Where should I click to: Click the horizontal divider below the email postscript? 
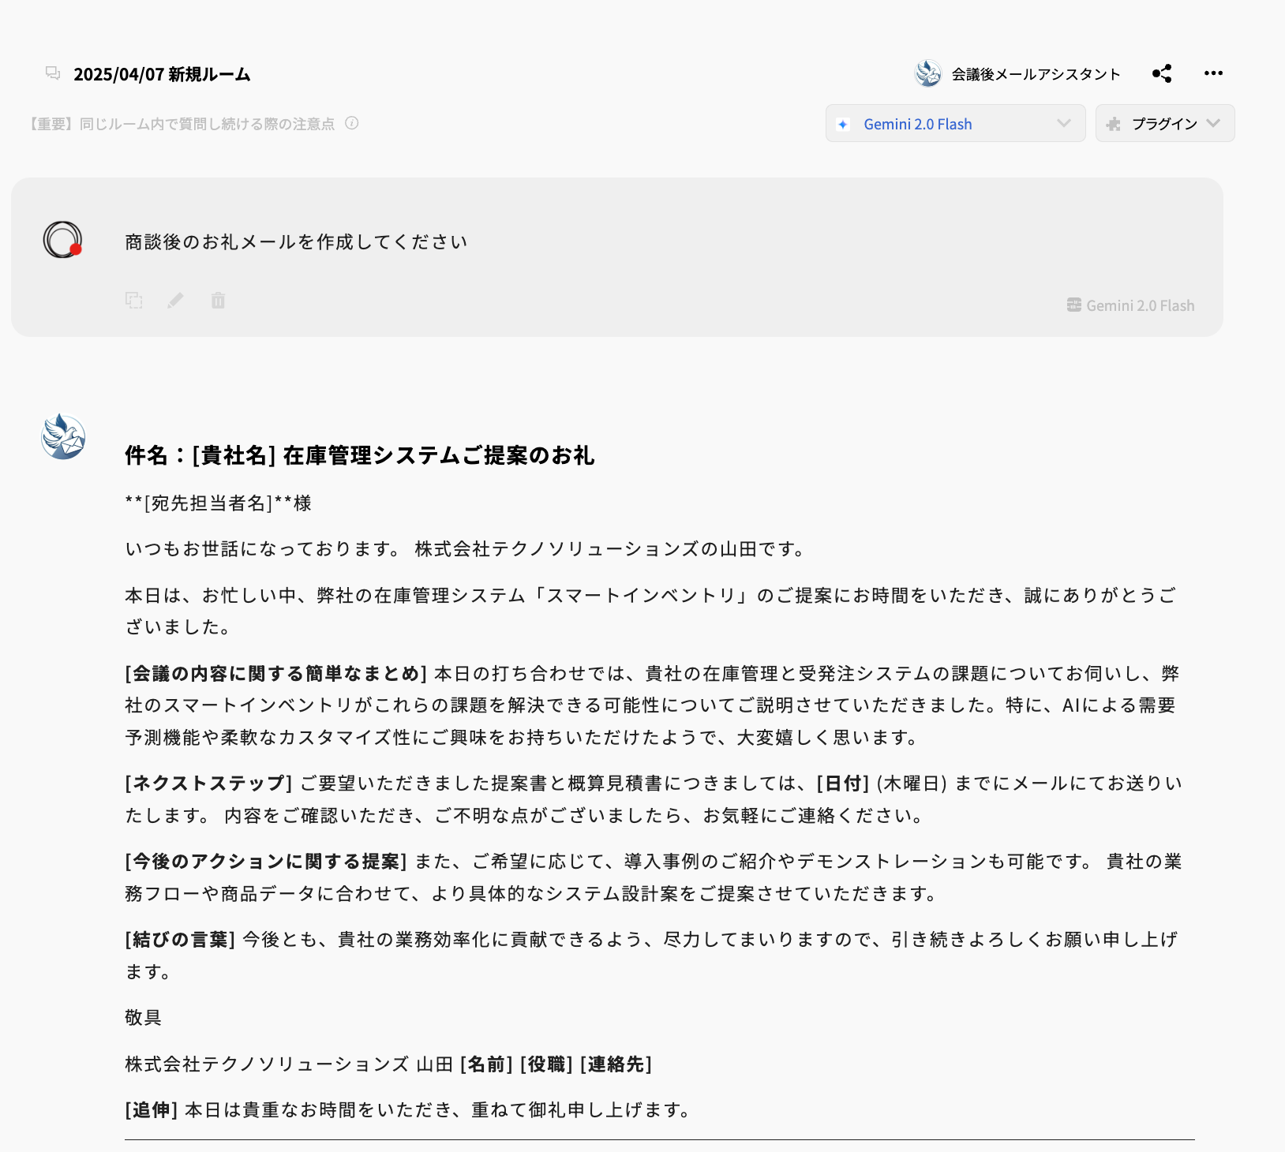(x=654, y=1139)
